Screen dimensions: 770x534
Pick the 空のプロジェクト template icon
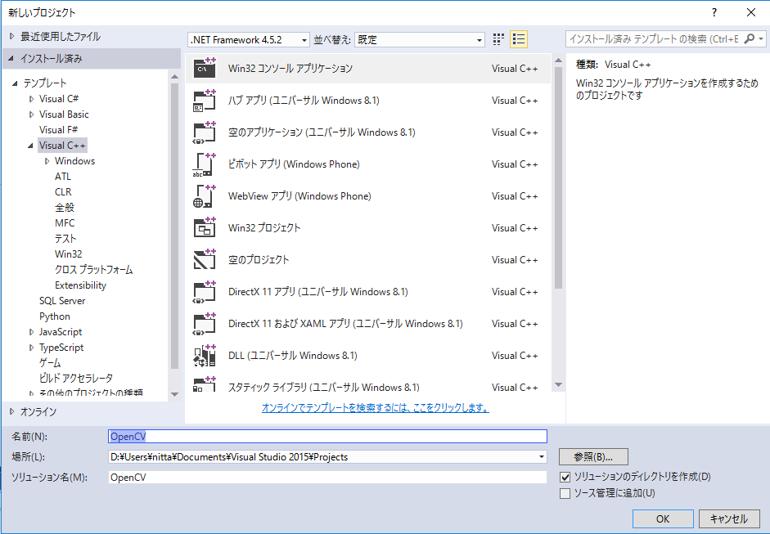click(205, 260)
